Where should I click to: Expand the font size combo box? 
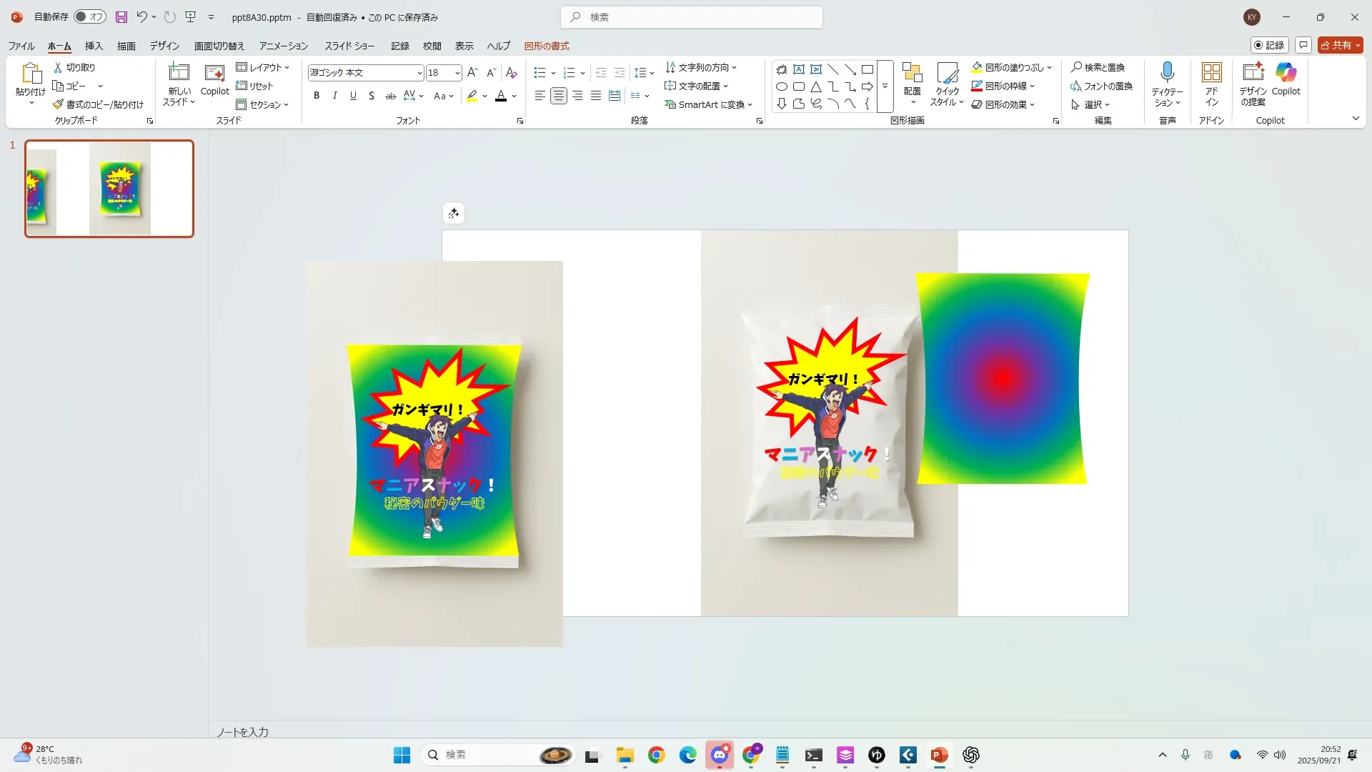457,73
